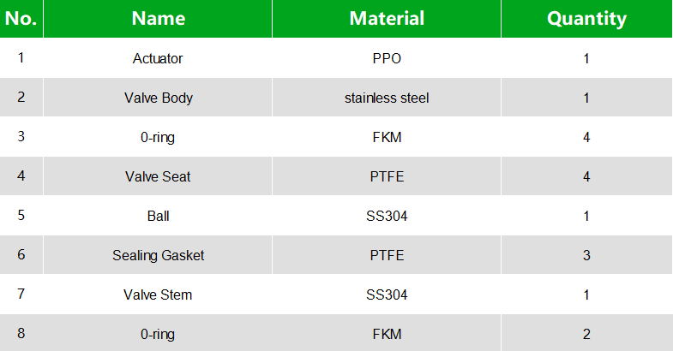The height and width of the screenshot is (351, 673).
Task: Select the "Valve Stem" name cell
Action: pyautogui.click(x=158, y=294)
